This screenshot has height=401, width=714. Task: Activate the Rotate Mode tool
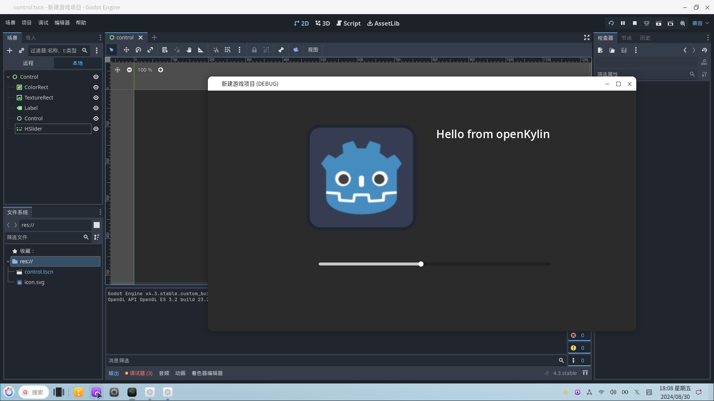pos(138,50)
